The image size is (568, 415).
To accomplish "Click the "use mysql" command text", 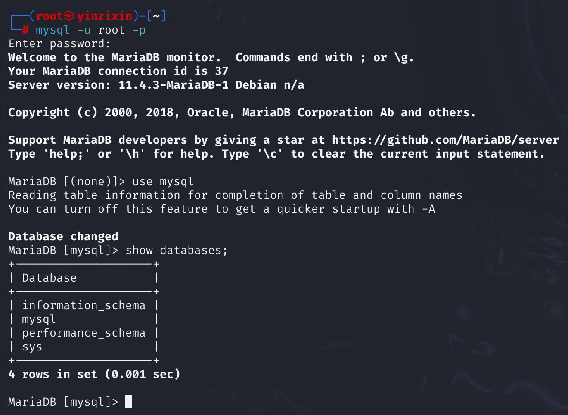I will [163, 181].
